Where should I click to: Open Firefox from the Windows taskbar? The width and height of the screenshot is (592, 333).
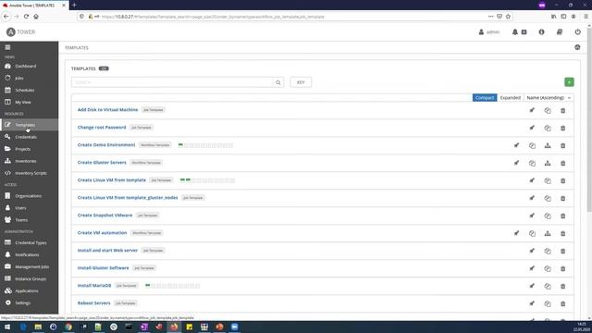tap(174, 327)
